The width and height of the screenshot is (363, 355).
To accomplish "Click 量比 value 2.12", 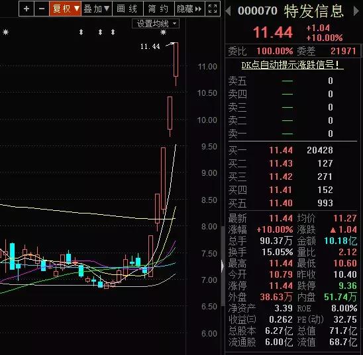I will [348, 252].
